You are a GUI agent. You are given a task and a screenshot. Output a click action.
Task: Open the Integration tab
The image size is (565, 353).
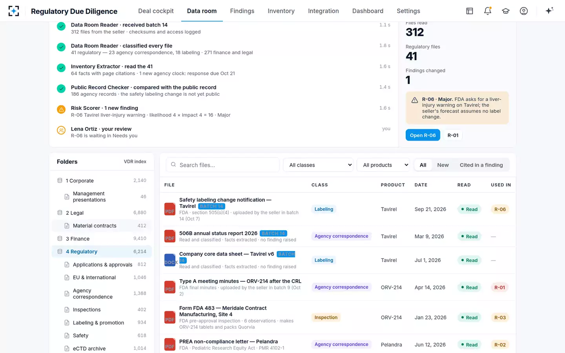point(323,11)
